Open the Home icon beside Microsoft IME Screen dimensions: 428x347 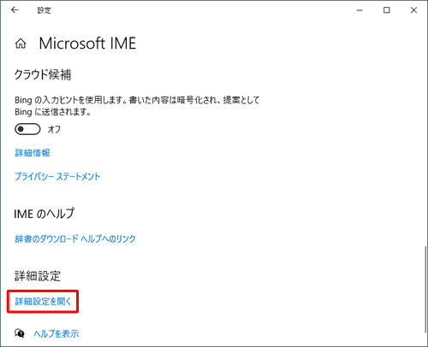(x=21, y=44)
